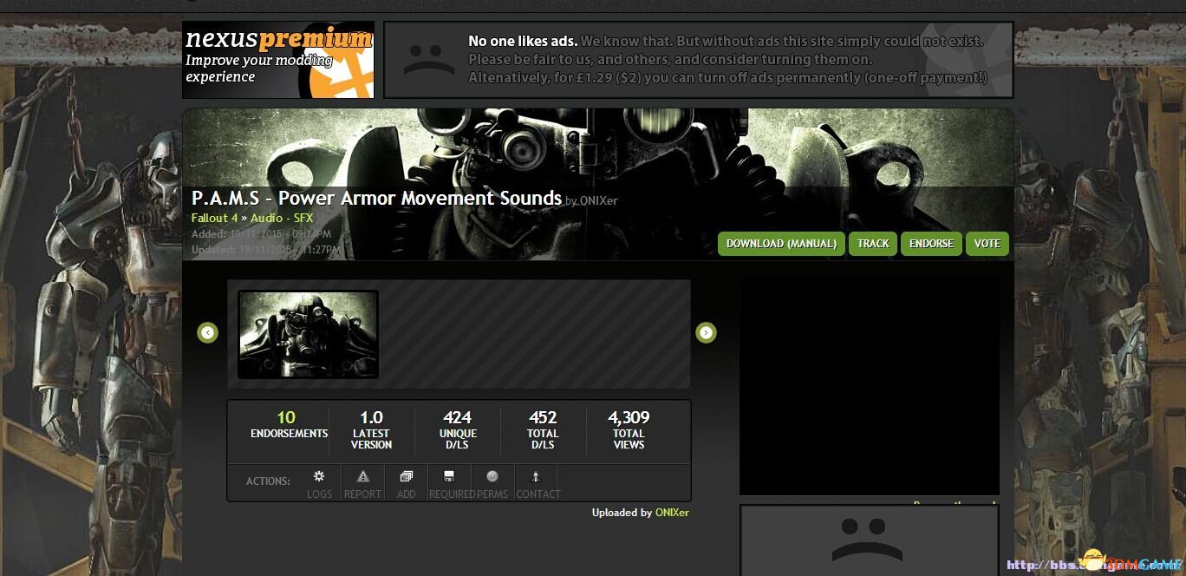
Task: Click the Nexus Premium banner
Action: click(278, 60)
